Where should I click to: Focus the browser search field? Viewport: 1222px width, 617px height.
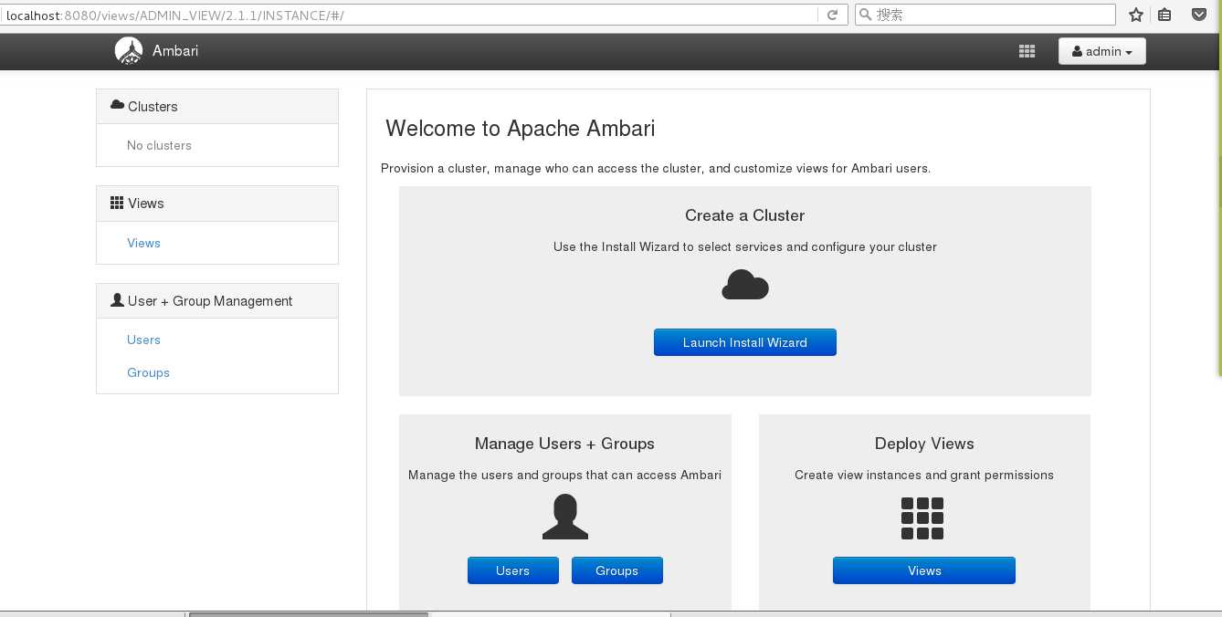click(985, 15)
